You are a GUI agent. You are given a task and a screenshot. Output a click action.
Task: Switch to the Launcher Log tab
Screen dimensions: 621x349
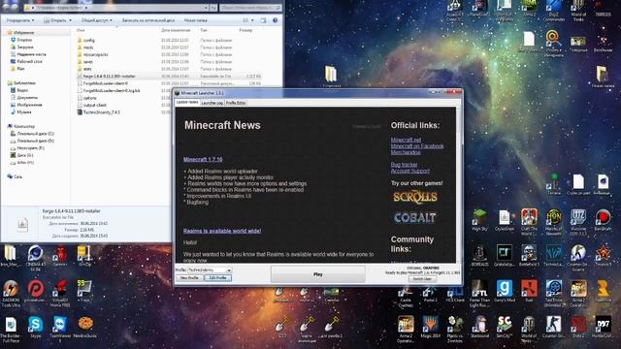[x=212, y=103]
